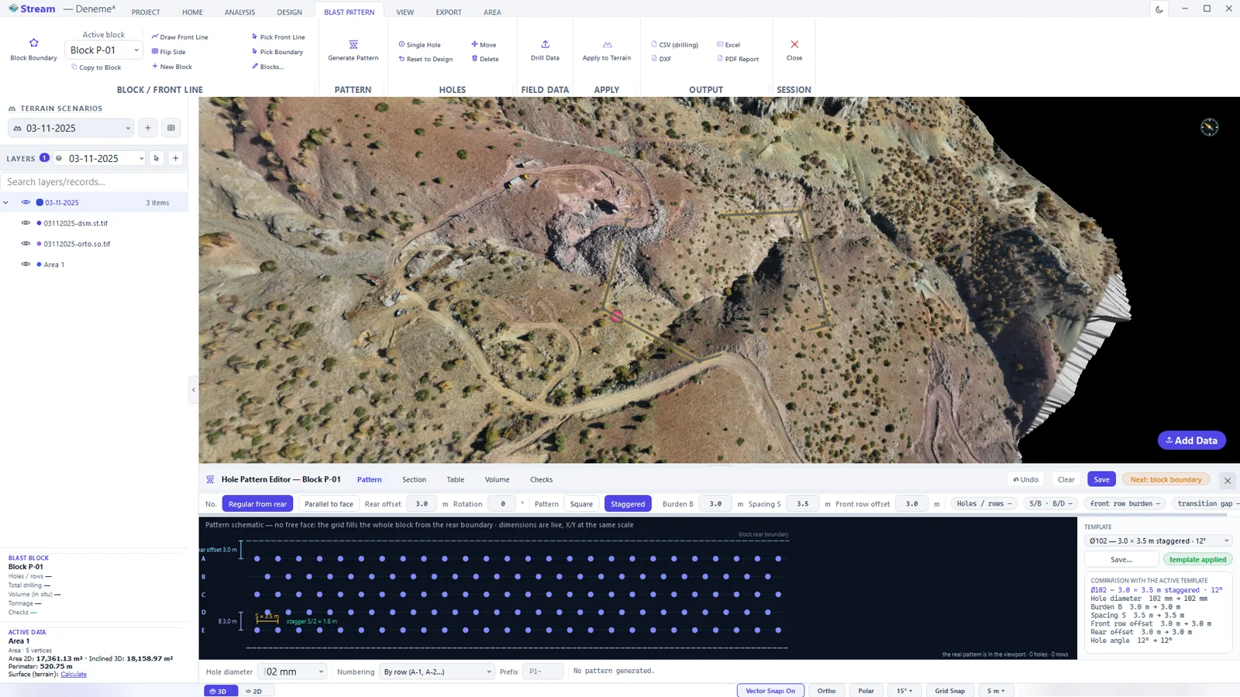Hide the 03112025-orto.so.tif layer
Screen dimensions: 1240x697
[x=26, y=243]
